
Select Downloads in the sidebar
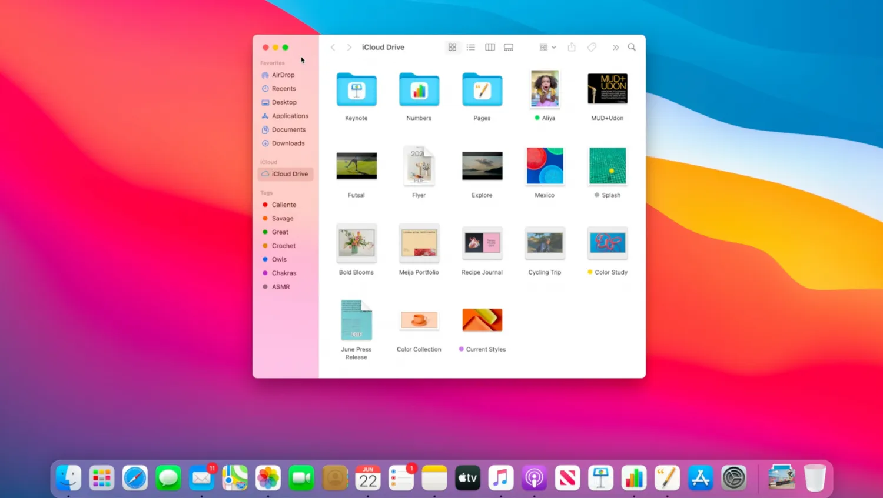[x=288, y=143]
